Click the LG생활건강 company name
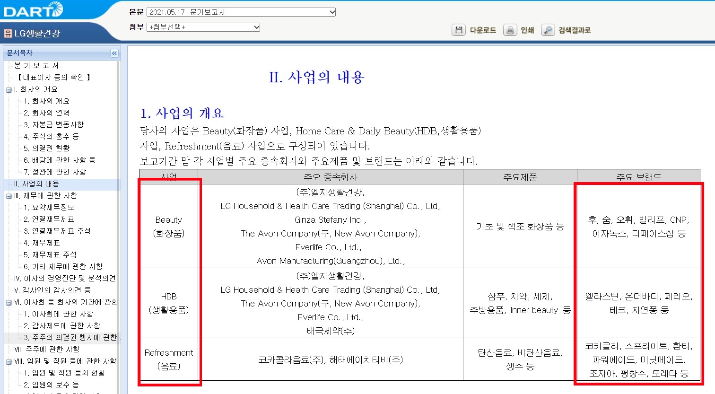The height and width of the screenshot is (394, 715). click(37, 34)
